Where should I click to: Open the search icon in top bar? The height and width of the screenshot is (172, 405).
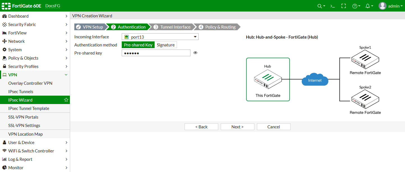(320, 6)
